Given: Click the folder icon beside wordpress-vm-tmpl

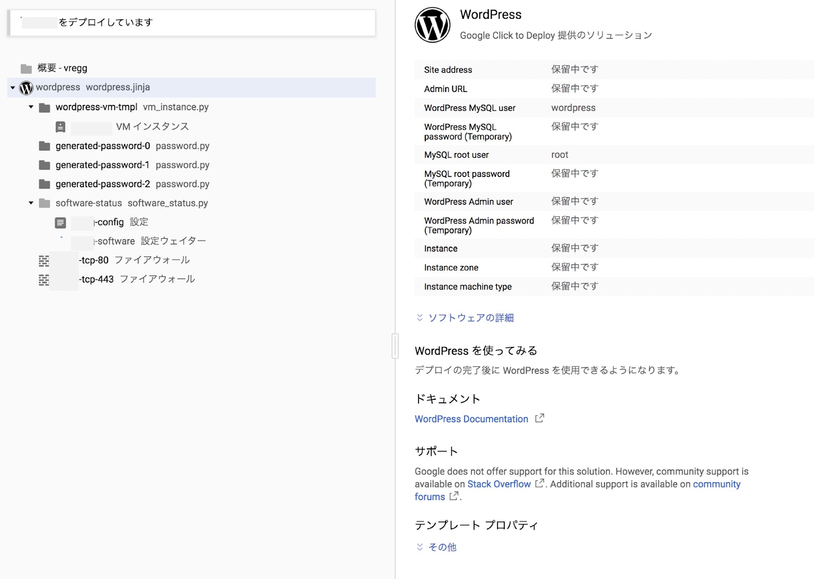Looking at the screenshot, I should point(45,108).
